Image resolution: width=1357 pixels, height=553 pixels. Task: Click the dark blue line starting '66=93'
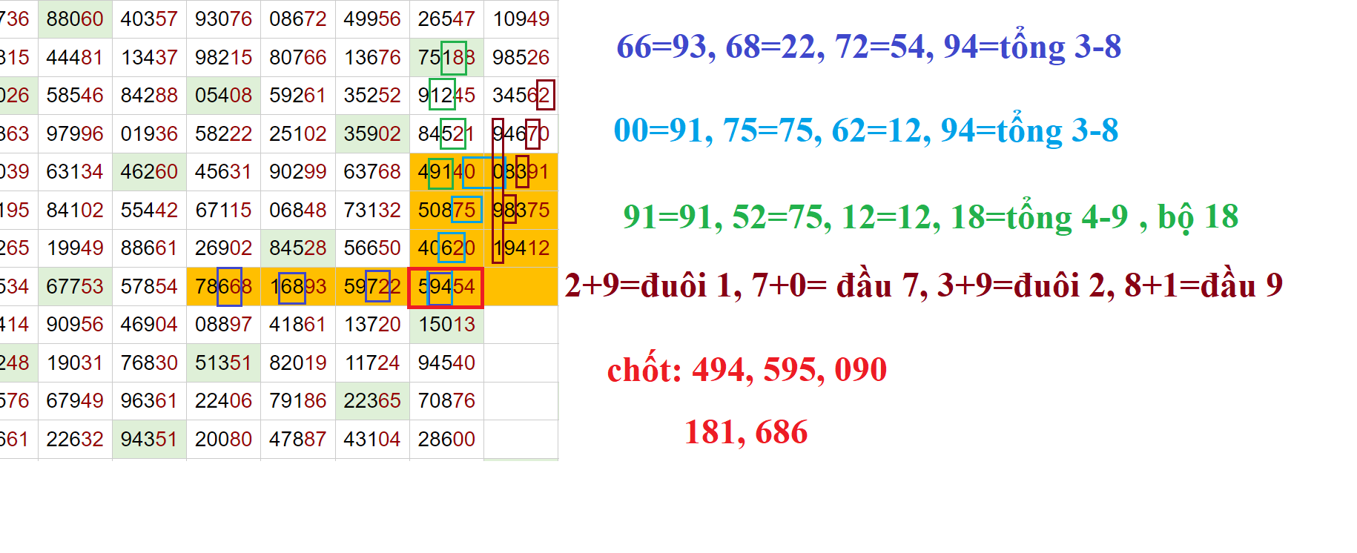point(868,47)
